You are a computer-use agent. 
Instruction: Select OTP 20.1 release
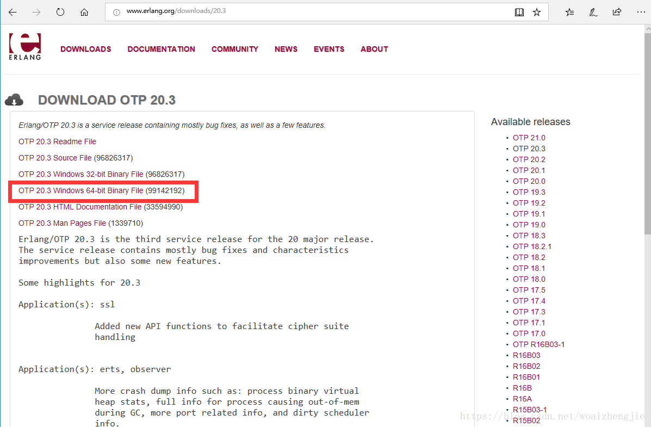(x=529, y=170)
